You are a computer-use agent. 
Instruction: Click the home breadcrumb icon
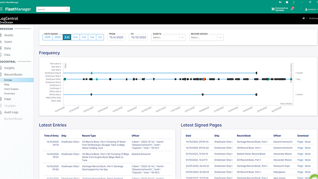click(x=304, y=18)
